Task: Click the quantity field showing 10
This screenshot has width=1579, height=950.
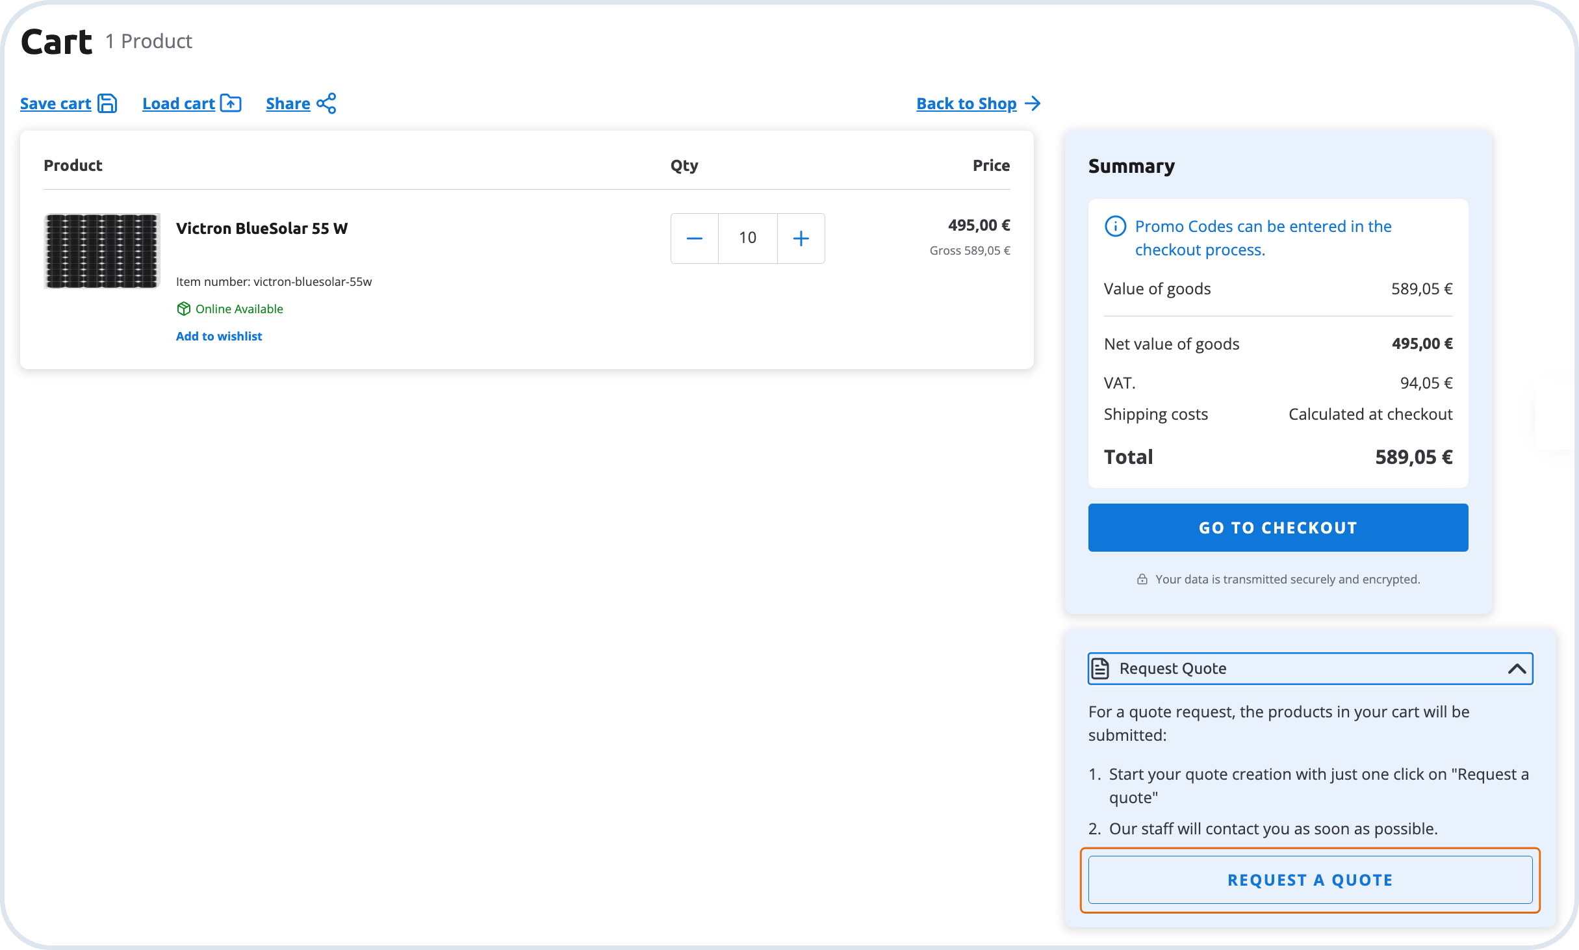Action: point(748,238)
